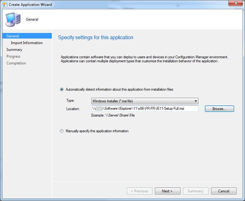Select the General step in the sidebar
Screen dimensions: 245x201
pos(13,36)
